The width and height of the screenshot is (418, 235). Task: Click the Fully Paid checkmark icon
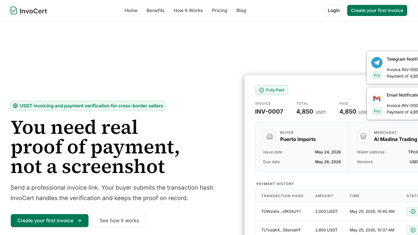261,90
